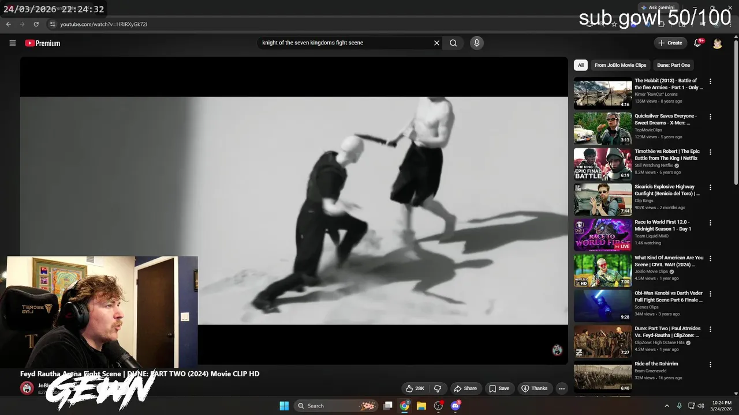
Task: Open the Windows Start menu
Action: click(284, 406)
